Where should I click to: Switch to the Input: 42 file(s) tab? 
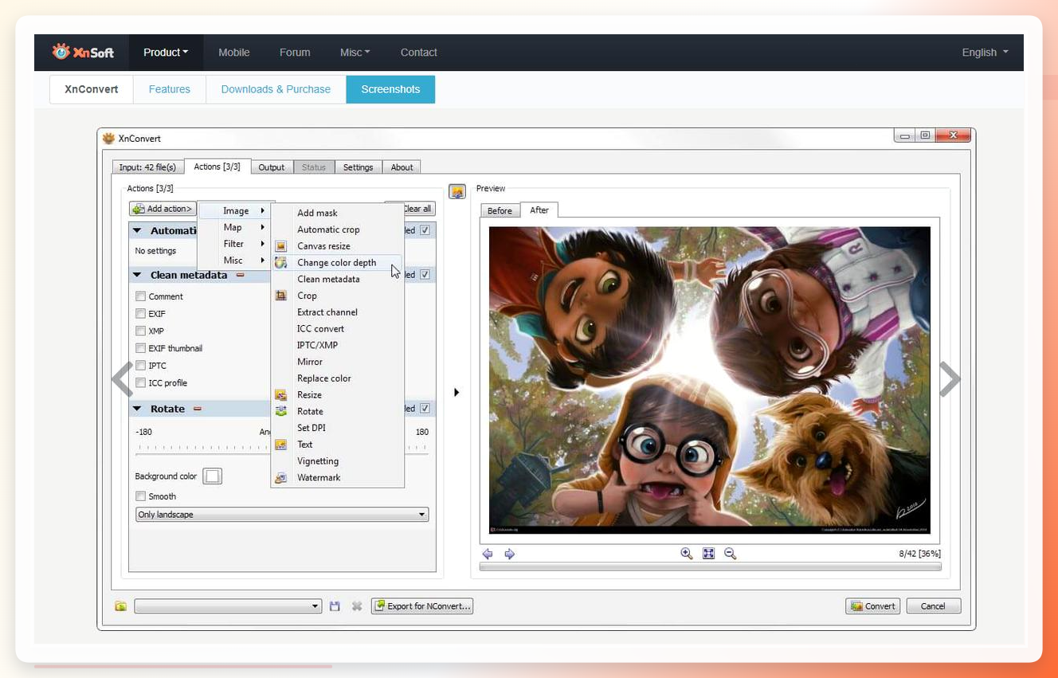(x=147, y=167)
